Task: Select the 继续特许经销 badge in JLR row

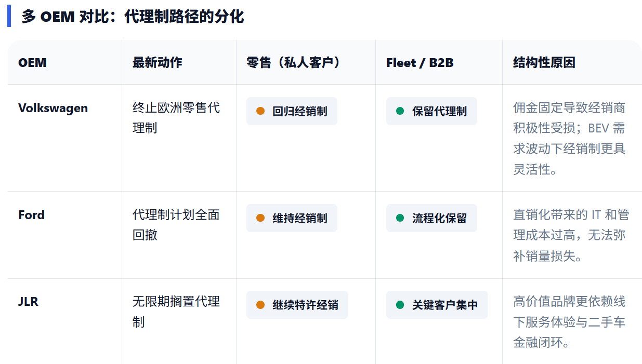Action: (x=297, y=305)
